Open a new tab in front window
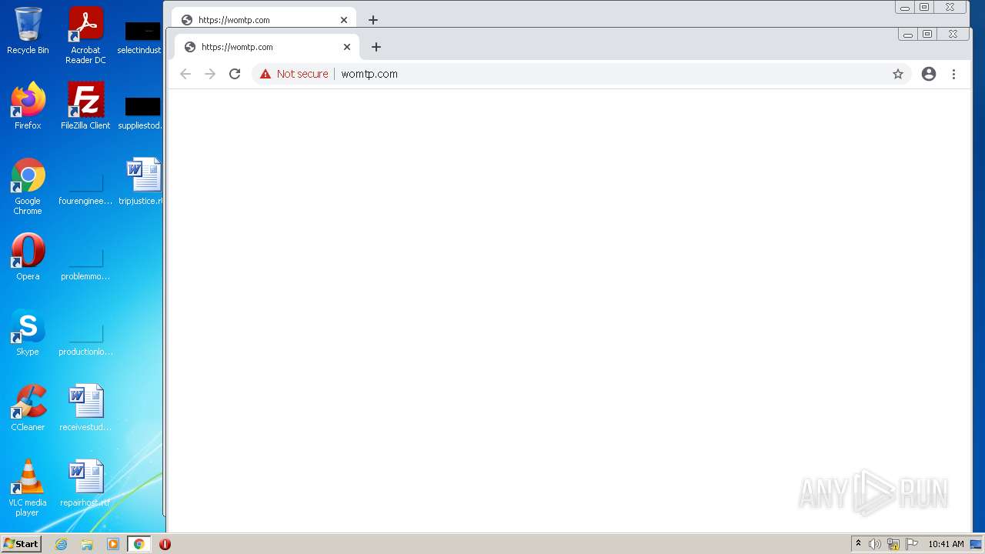The width and height of the screenshot is (985, 554). pos(376,47)
